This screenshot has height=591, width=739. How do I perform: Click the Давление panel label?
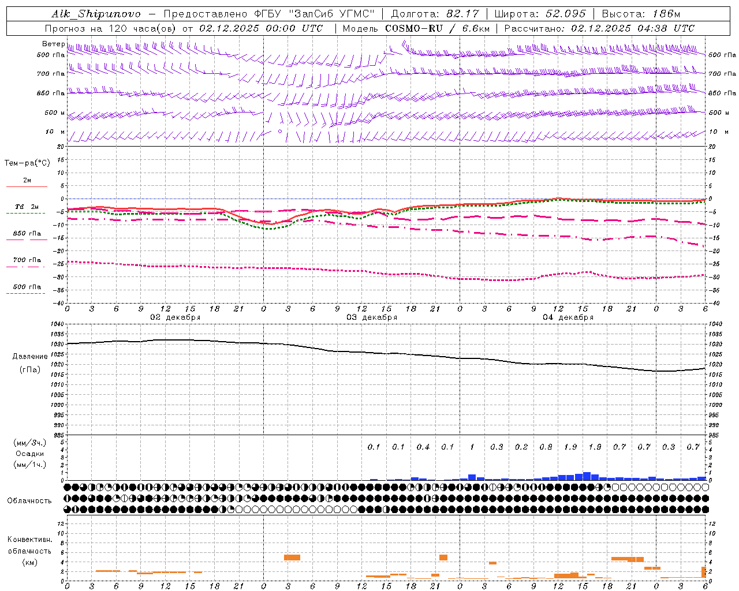[x=30, y=357]
